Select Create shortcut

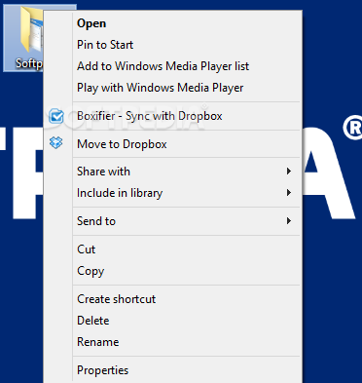172,299
